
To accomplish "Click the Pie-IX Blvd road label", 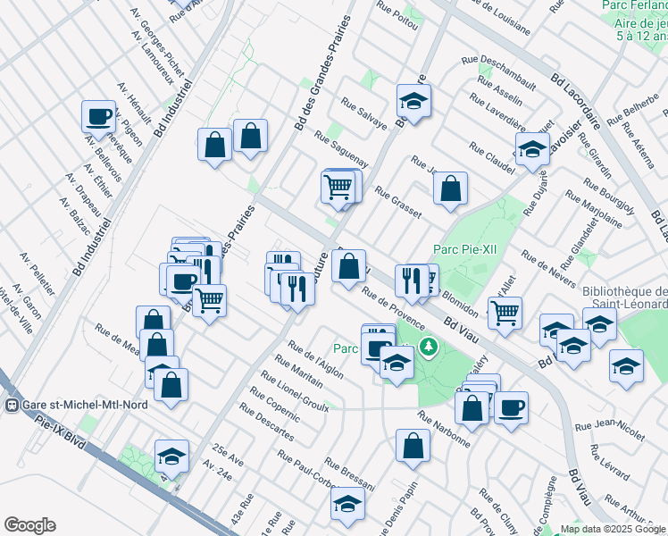I will [x=60, y=432].
